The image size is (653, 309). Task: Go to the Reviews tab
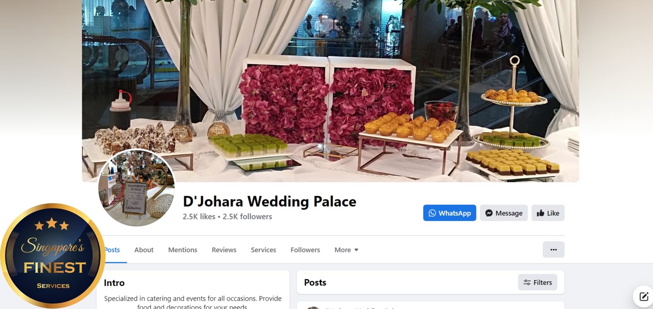point(224,250)
